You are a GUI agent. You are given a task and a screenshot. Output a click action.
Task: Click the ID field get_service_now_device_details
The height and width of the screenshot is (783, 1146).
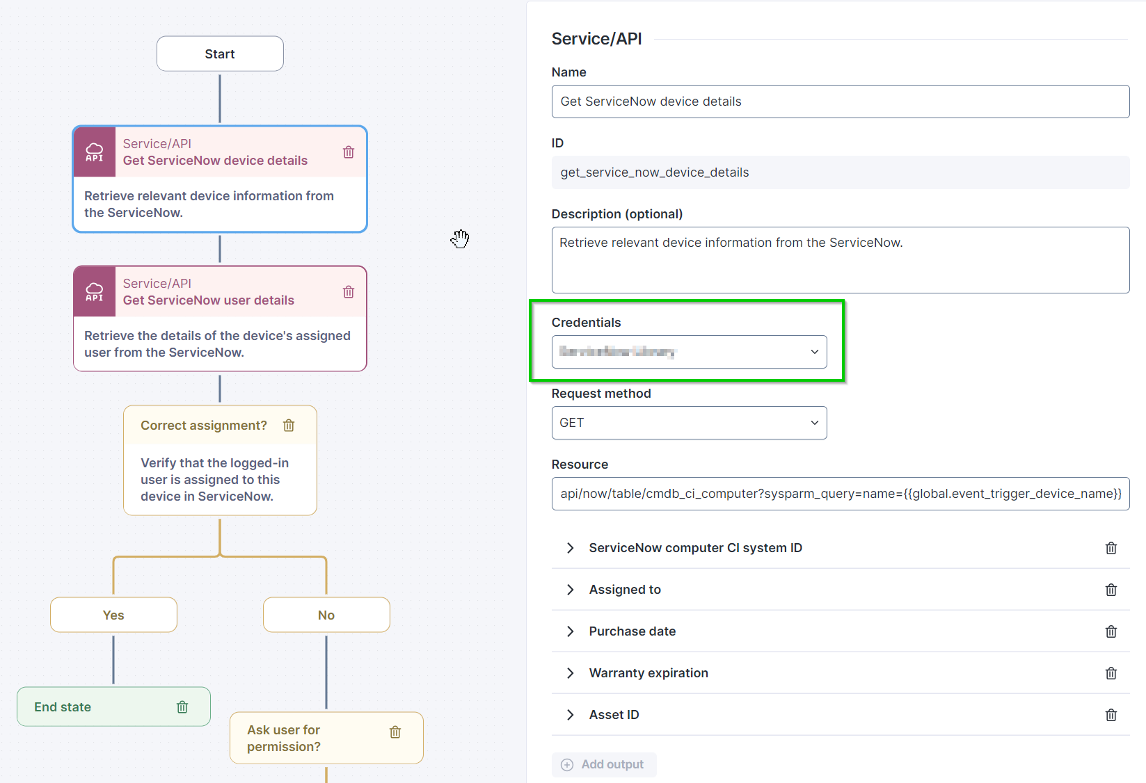tap(841, 172)
